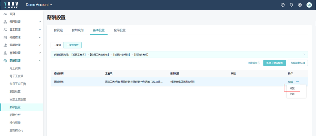Viewport: 316px width, 136px height.
Task: Open the 使用指南 link
Action: pos(254,63)
